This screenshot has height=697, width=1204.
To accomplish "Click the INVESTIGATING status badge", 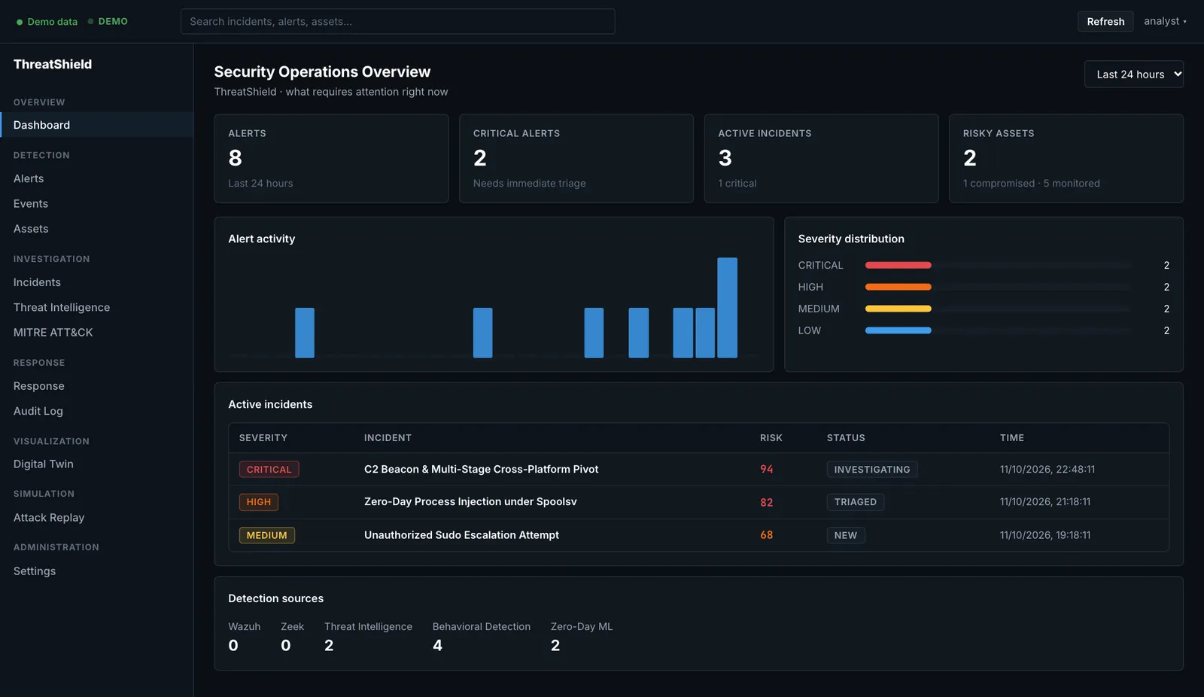I will pyautogui.click(x=872, y=470).
